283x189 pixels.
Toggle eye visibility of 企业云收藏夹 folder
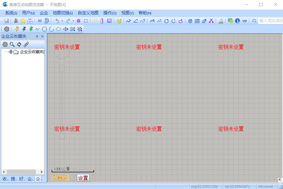[x=11, y=52]
